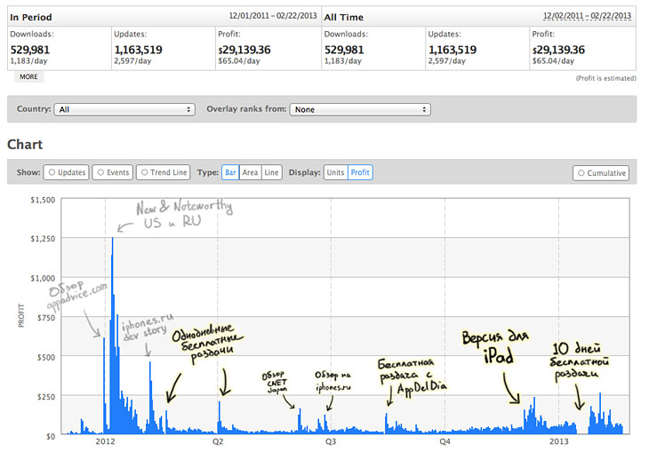Click the 2,597/day In Period rate
This screenshot has width=649, height=452.
tap(132, 60)
